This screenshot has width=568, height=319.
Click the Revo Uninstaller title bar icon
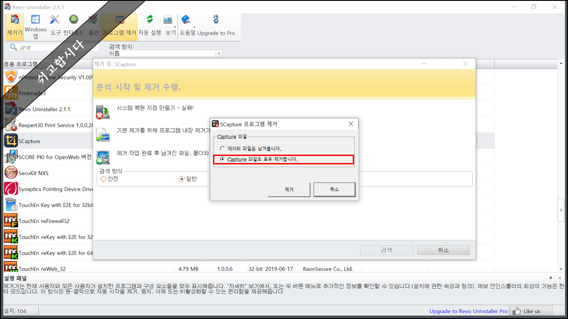[7, 7]
